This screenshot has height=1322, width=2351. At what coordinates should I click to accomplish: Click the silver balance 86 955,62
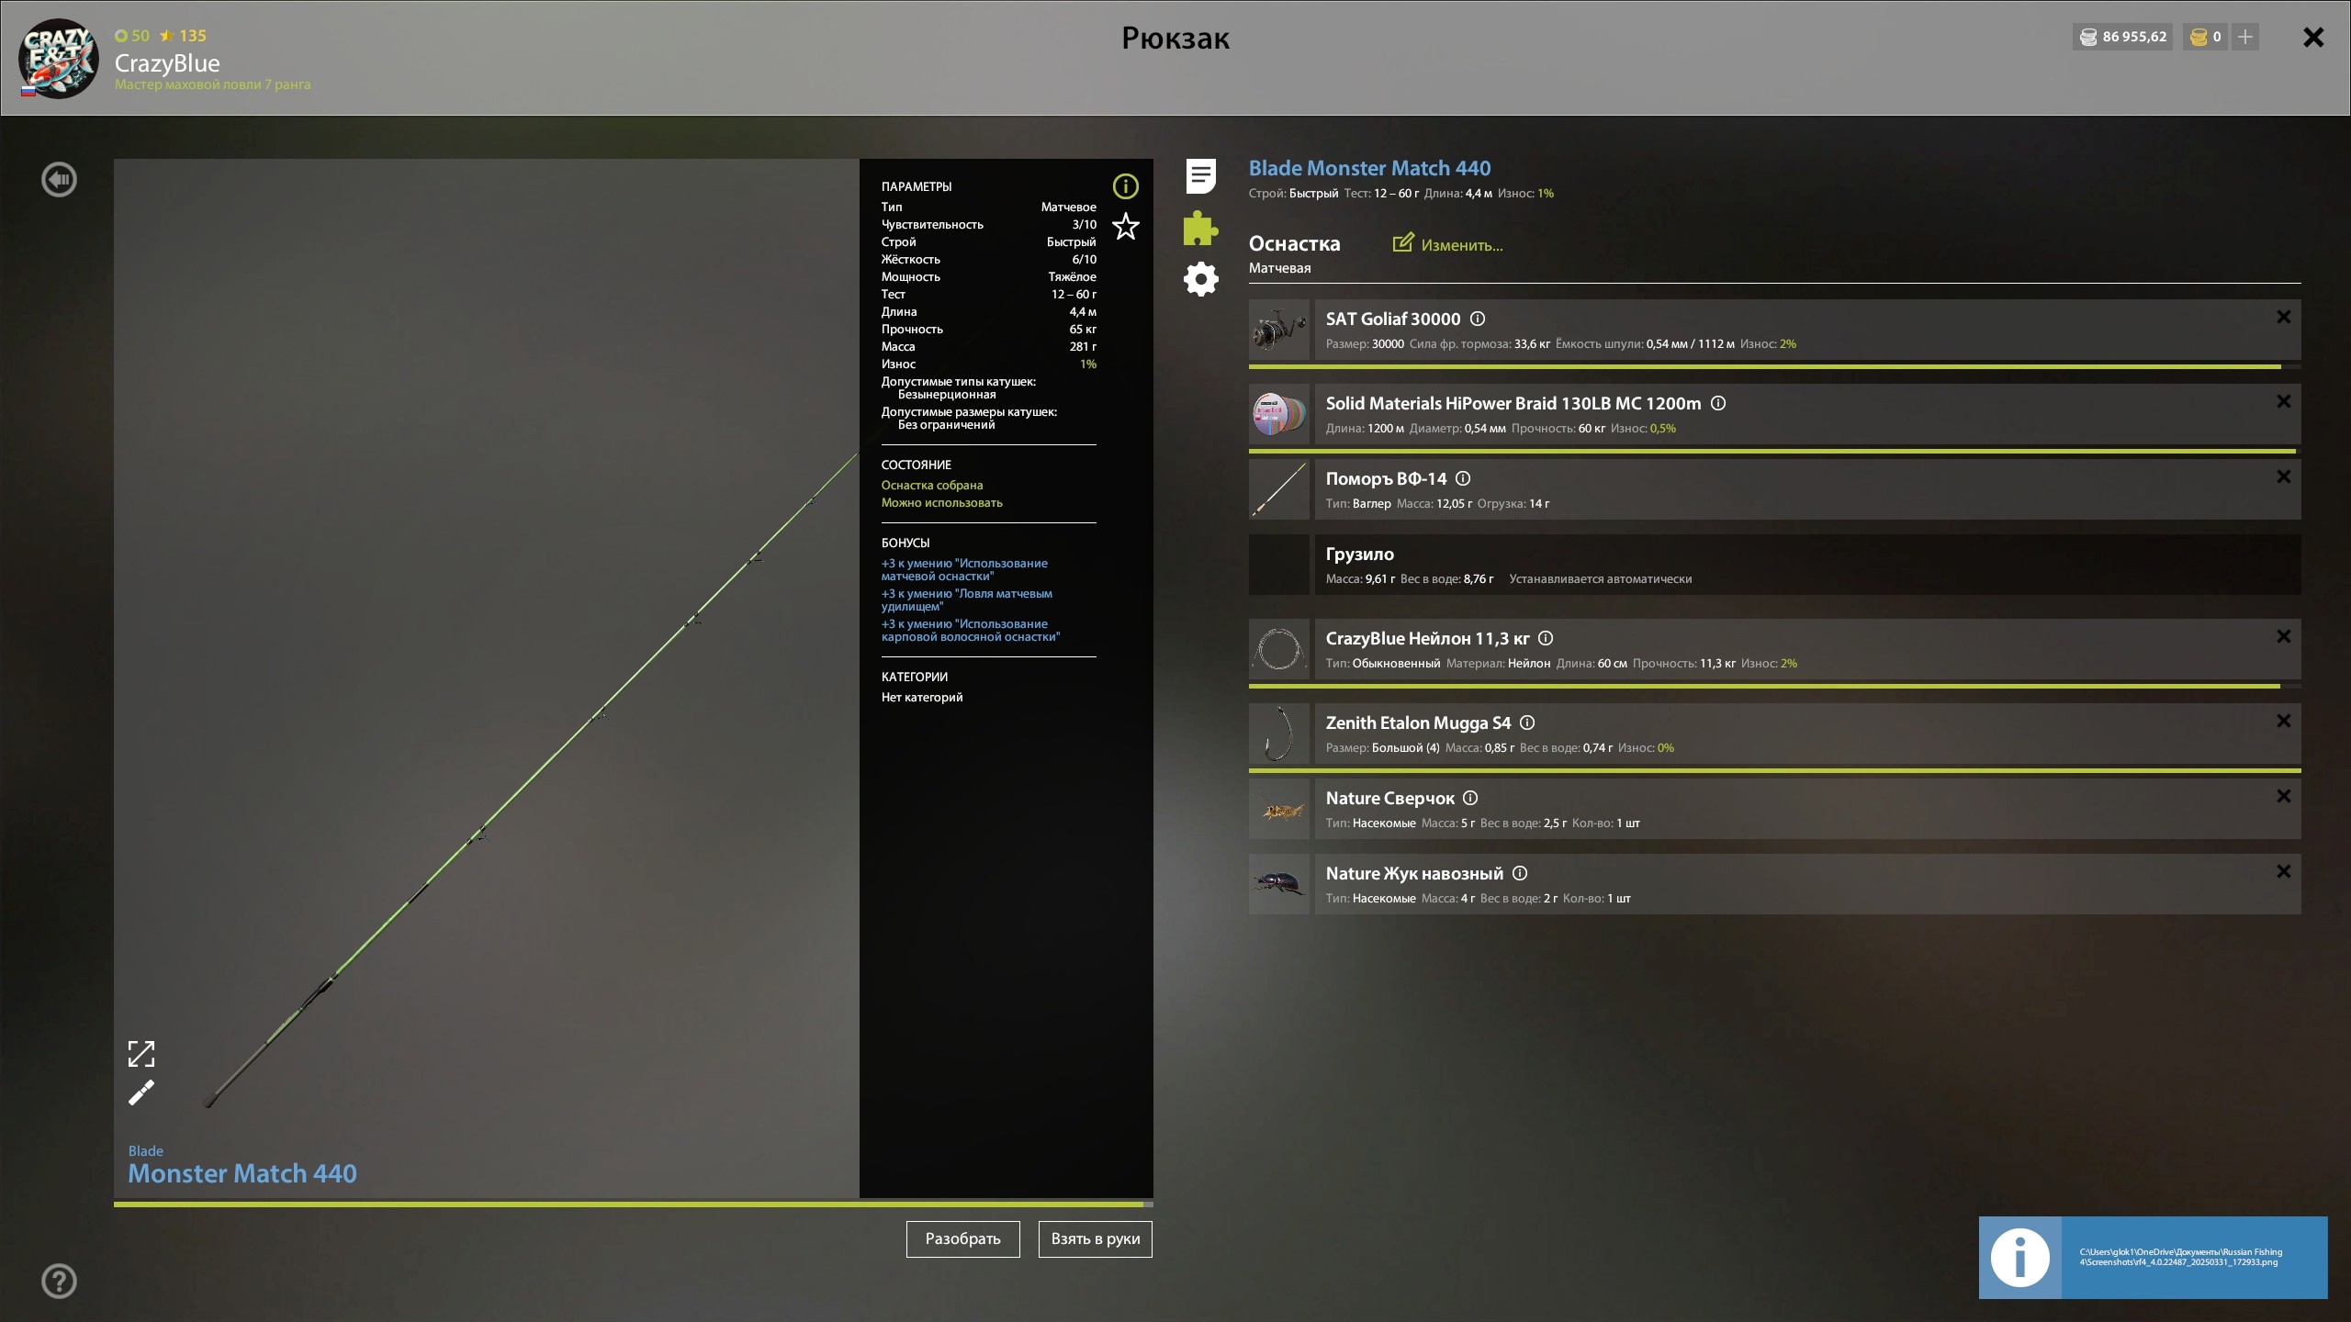[2122, 37]
